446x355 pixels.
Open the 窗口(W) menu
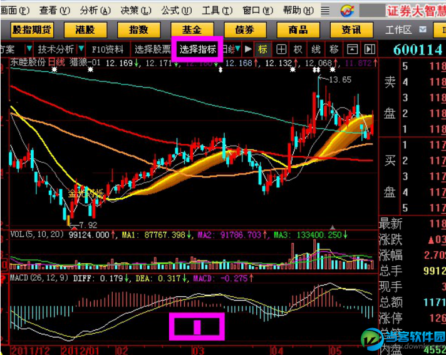point(257,11)
